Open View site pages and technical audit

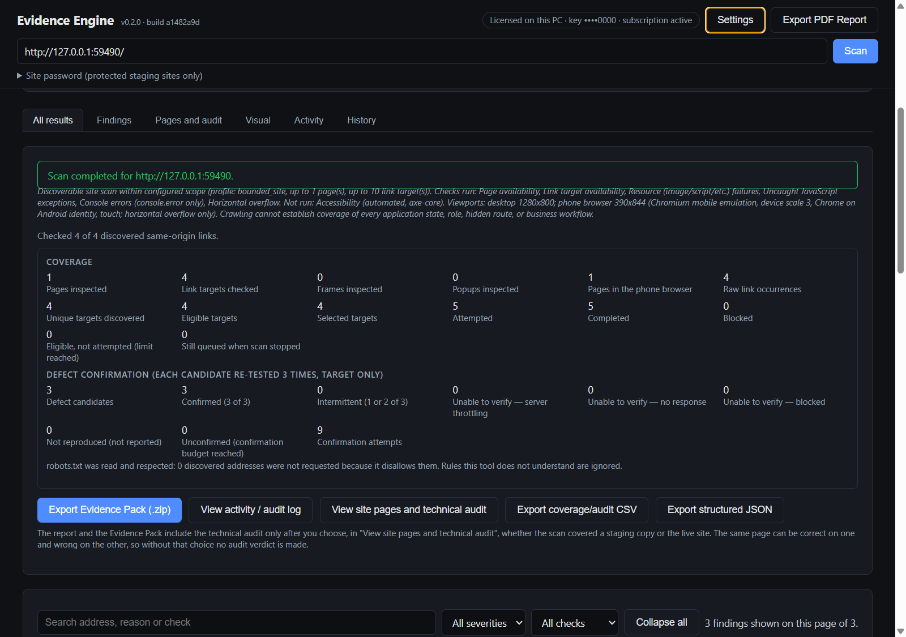[409, 510]
